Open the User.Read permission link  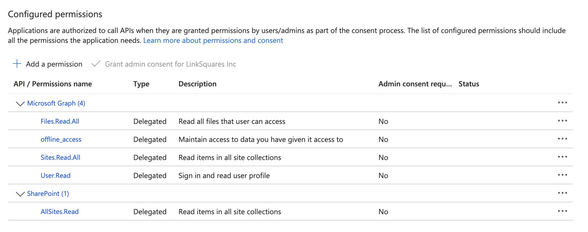click(56, 176)
